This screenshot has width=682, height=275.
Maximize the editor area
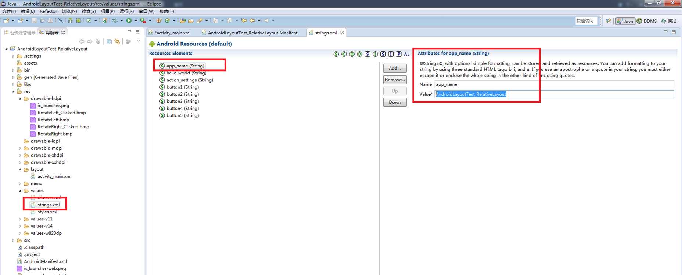(x=674, y=32)
